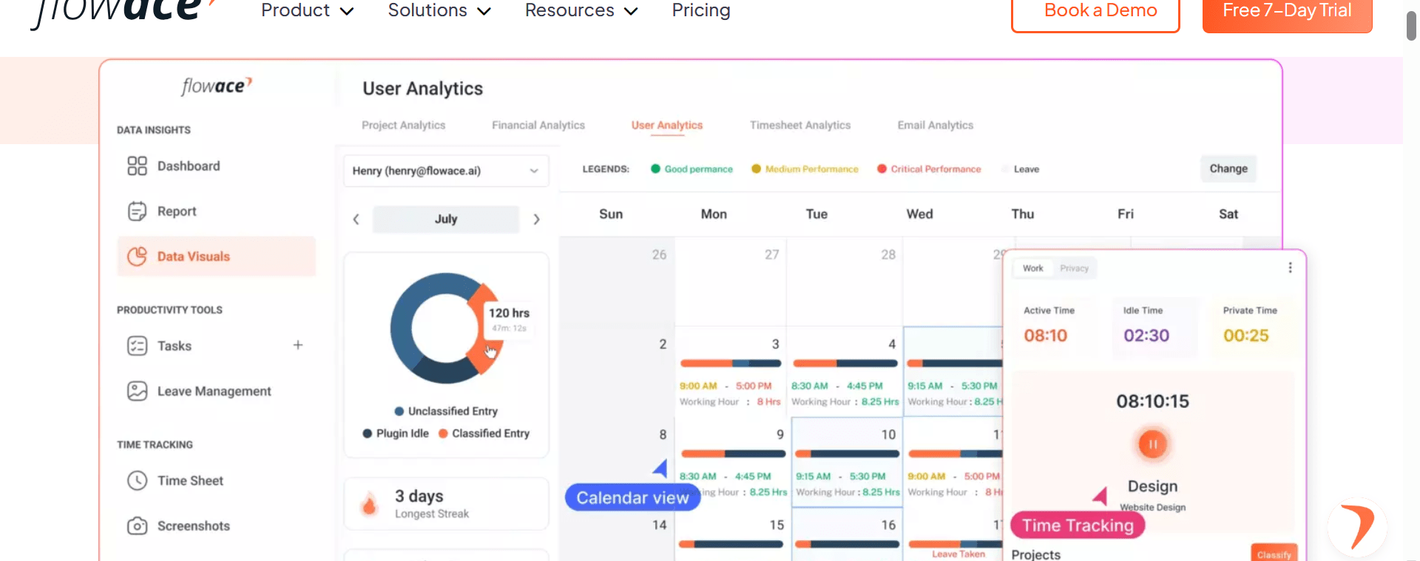Click the Screenshots camera icon

click(137, 526)
